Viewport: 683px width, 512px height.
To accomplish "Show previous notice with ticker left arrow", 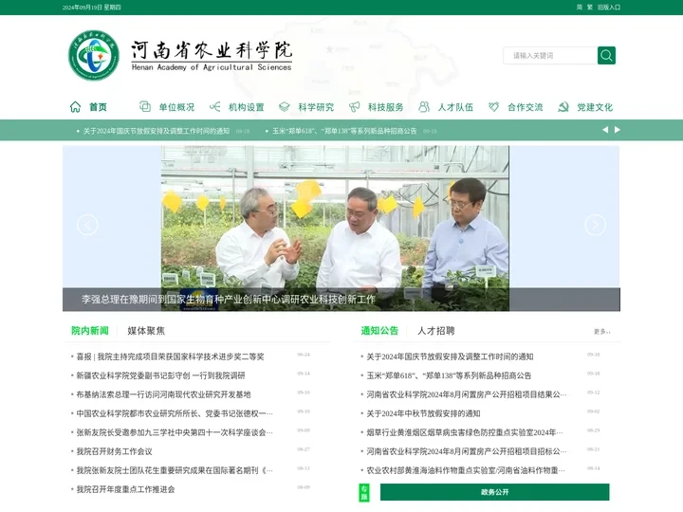I will pyautogui.click(x=605, y=130).
